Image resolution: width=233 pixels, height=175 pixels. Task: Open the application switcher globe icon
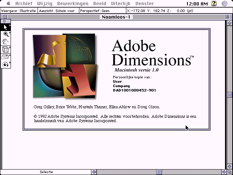pos(225,4)
